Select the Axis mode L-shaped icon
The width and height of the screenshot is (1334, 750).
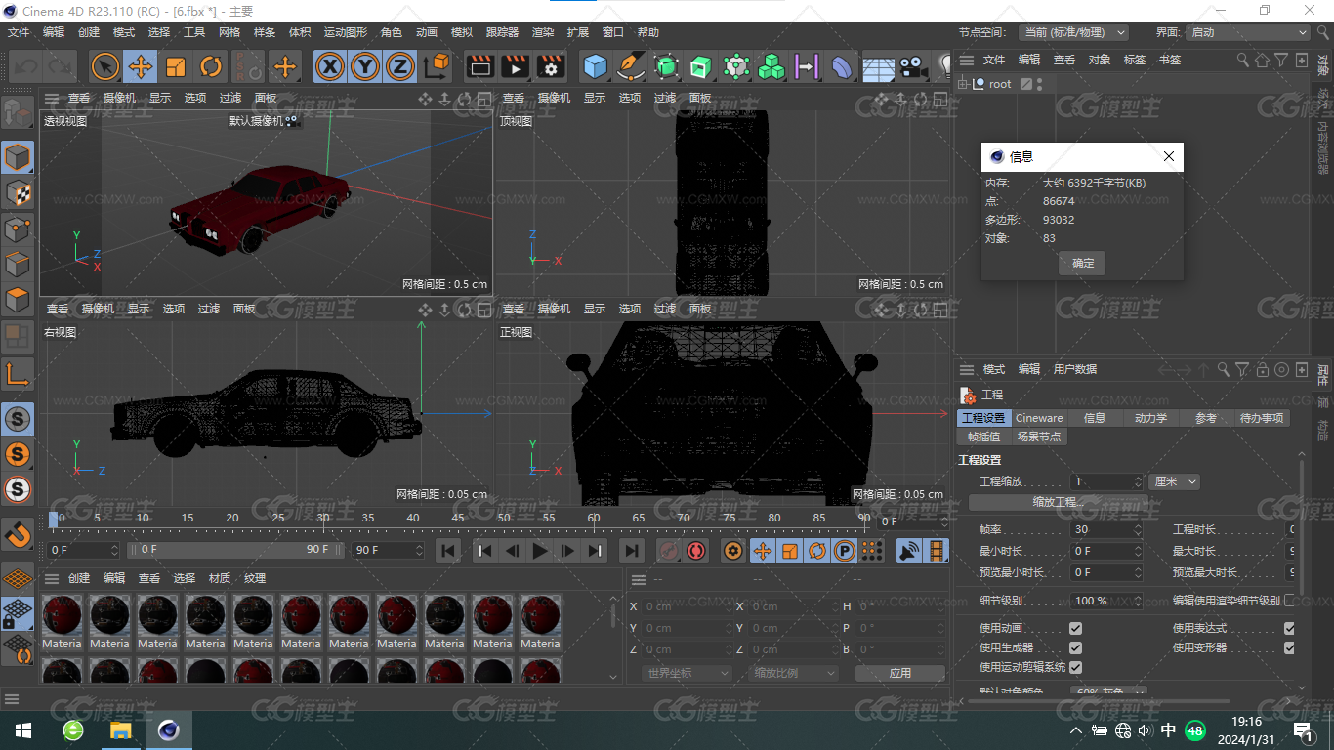[18, 373]
